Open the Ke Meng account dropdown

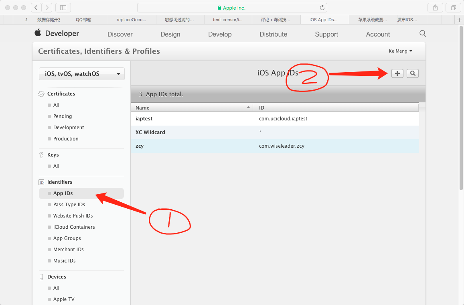400,51
